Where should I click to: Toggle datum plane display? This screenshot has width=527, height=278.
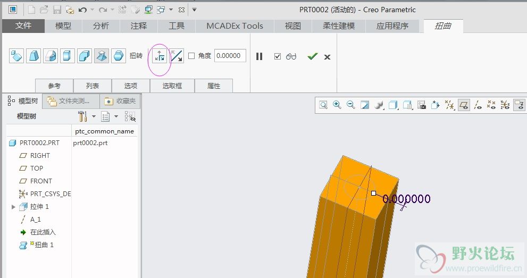(x=464, y=105)
